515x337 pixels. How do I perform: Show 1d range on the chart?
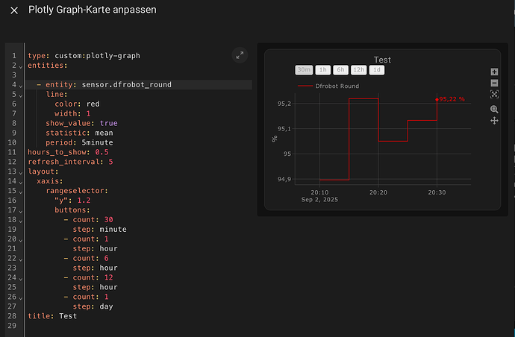click(378, 70)
